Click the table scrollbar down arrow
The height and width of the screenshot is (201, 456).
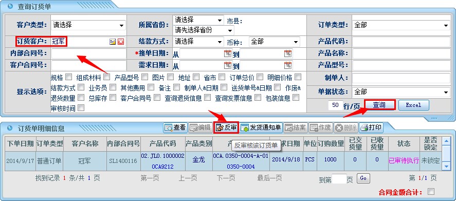pos(446,167)
